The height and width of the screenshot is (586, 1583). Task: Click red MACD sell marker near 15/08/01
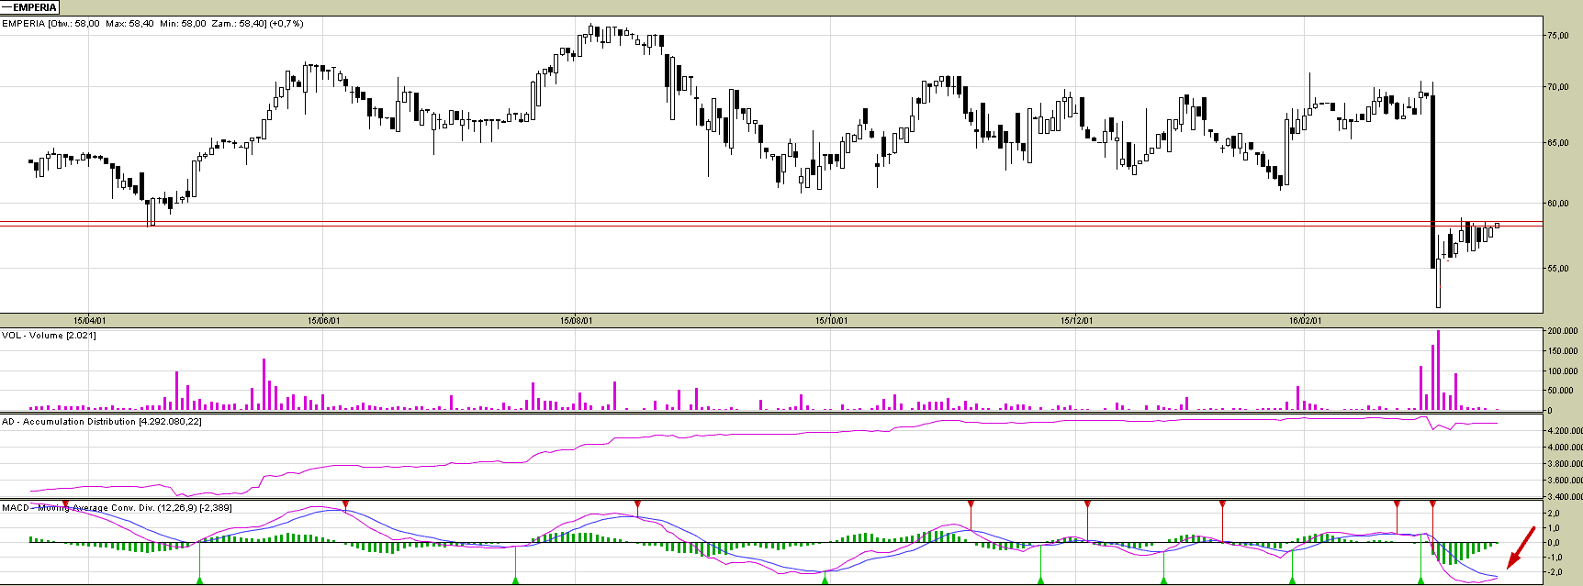637,505
